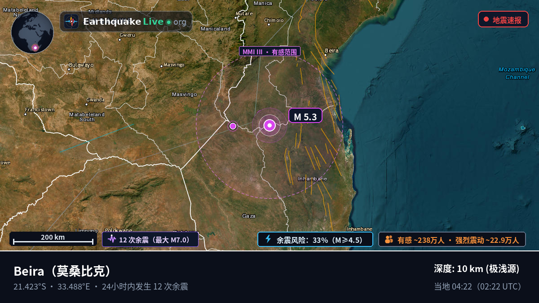Open the globe minimap thumbnail
Viewport: 539px width, 303px height.
[x=32, y=32]
